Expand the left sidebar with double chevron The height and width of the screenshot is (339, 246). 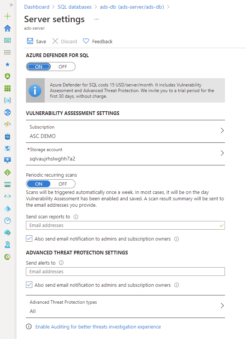(11, 5)
